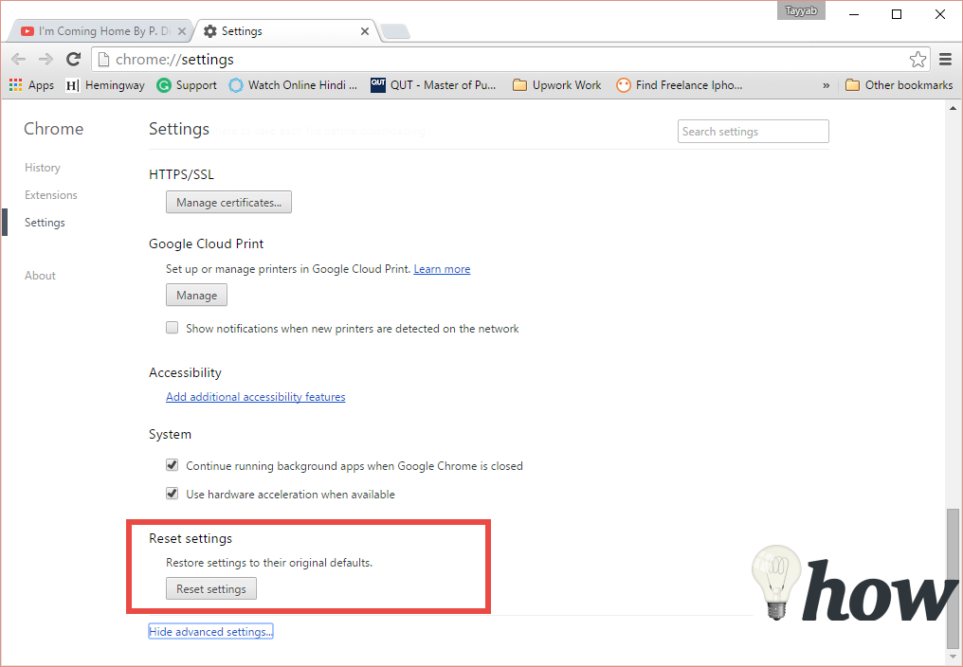Open History in the sidebar
963x667 pixels.
click(x=43, y=168)
